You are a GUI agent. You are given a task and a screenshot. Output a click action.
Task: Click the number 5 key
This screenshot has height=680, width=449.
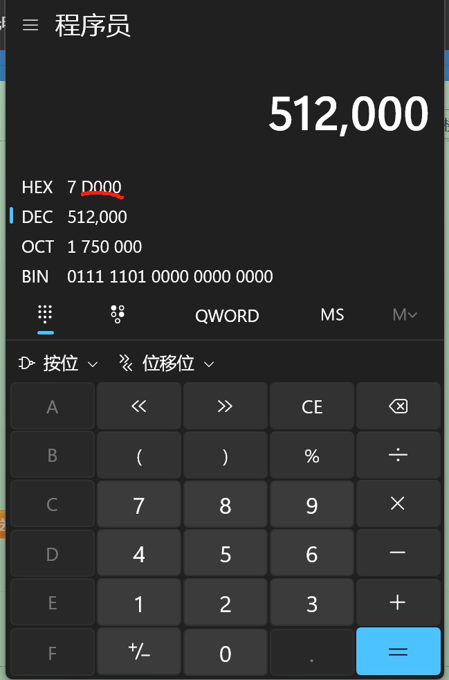pyautogui.click(x=226, y=553)
